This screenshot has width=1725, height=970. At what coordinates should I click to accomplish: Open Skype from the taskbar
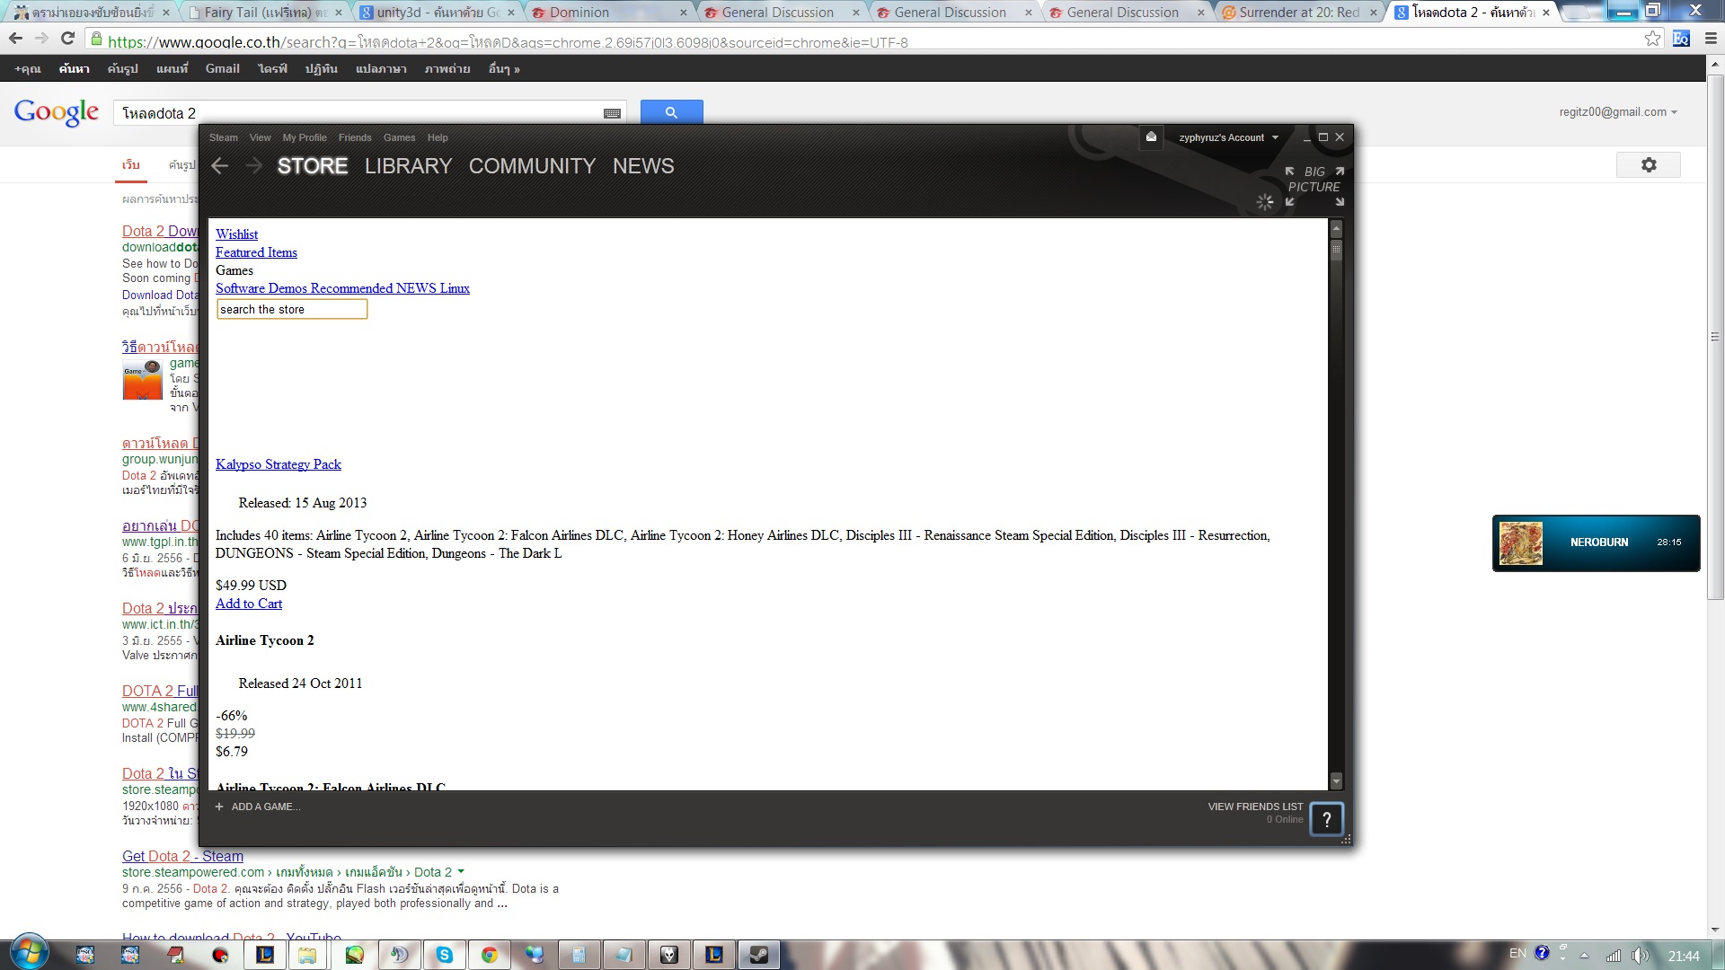click(x=444, y=955)
